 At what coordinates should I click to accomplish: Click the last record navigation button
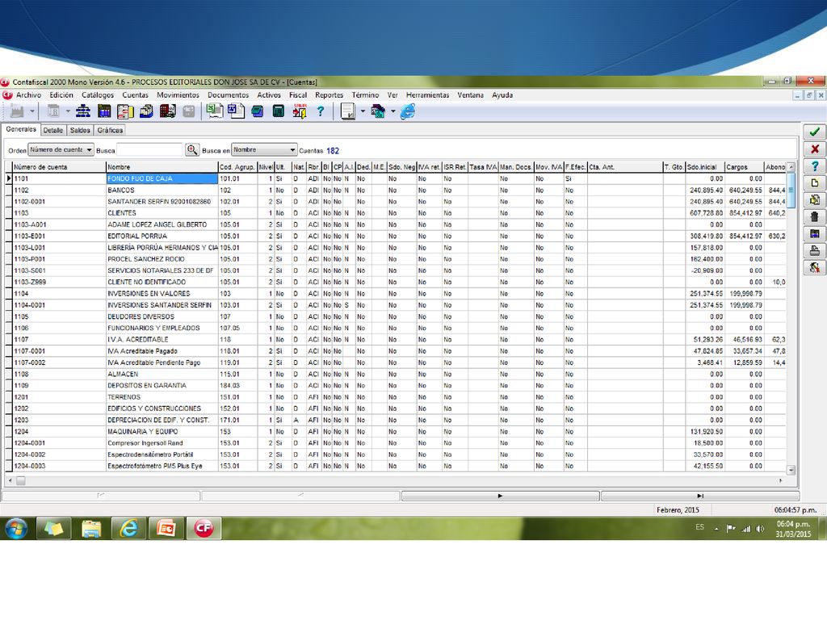point(700,496)
